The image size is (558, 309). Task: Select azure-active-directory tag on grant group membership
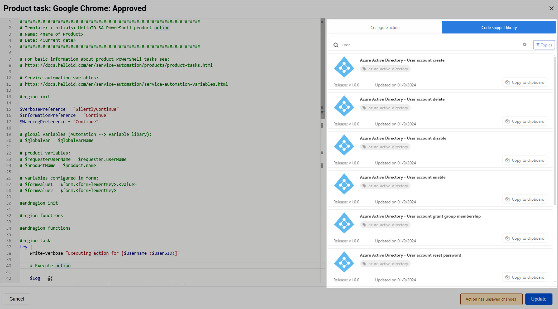[385, 225]
